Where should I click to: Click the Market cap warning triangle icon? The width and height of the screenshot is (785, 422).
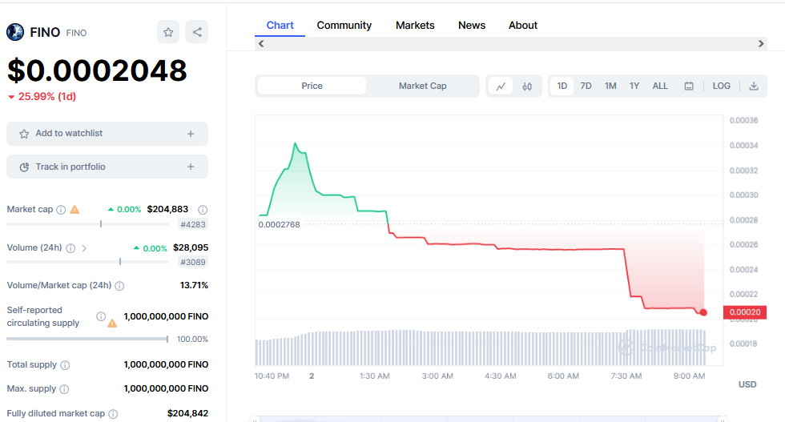pyautogui.click(x=74, y=209)
